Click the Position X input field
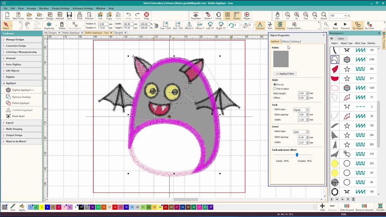386x217 pixels. pyautogui.click(x=103, y=24)
